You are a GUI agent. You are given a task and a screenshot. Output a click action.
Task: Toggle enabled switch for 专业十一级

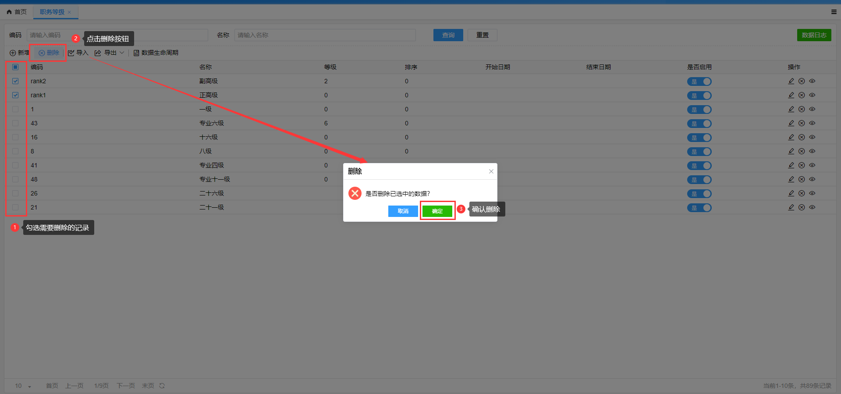(699, 180)
